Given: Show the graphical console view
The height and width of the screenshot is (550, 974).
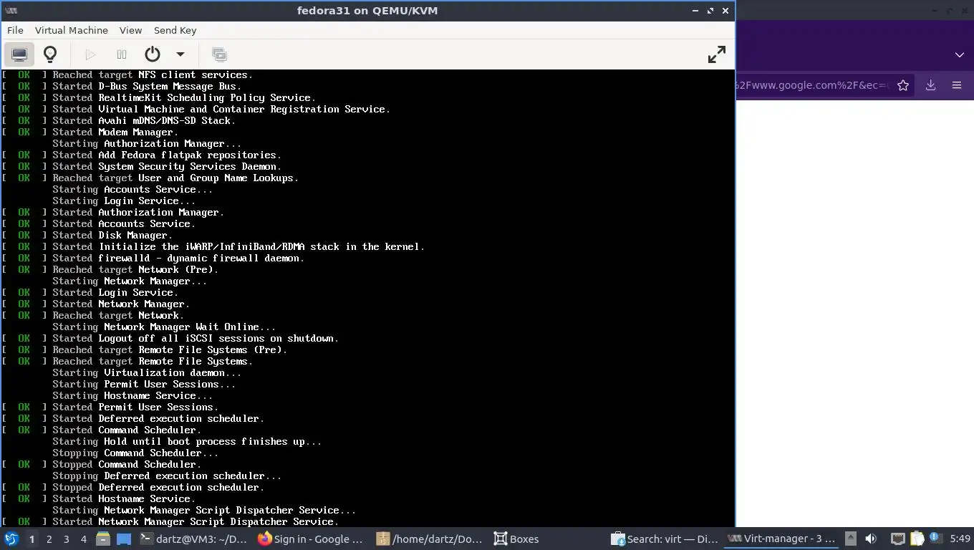Looking at the screenshot, I should (x=19, y=54).
